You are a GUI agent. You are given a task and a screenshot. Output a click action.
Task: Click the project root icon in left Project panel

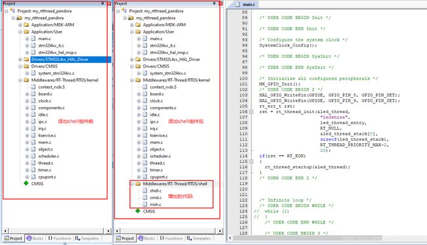pyautogui.click(x=12, y=11)
